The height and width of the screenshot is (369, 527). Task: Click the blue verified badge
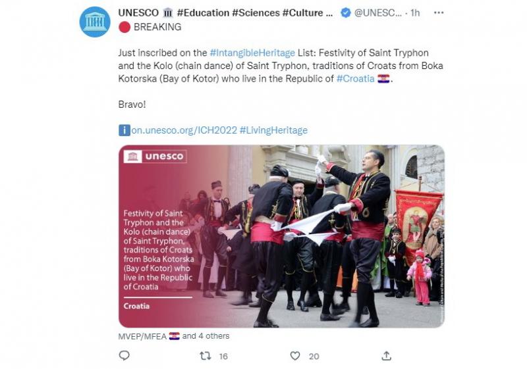[345, 12]
